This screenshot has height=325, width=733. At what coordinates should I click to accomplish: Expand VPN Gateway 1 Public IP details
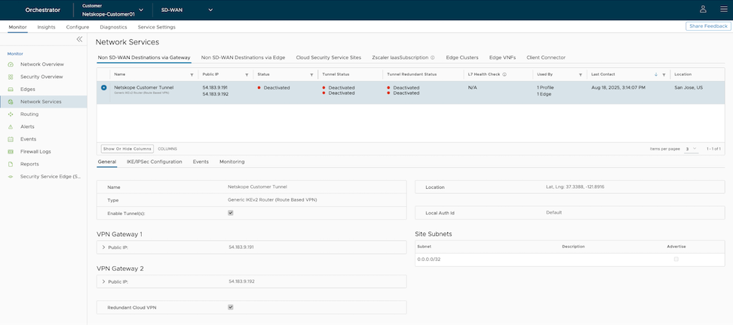(x=103, y=247)
